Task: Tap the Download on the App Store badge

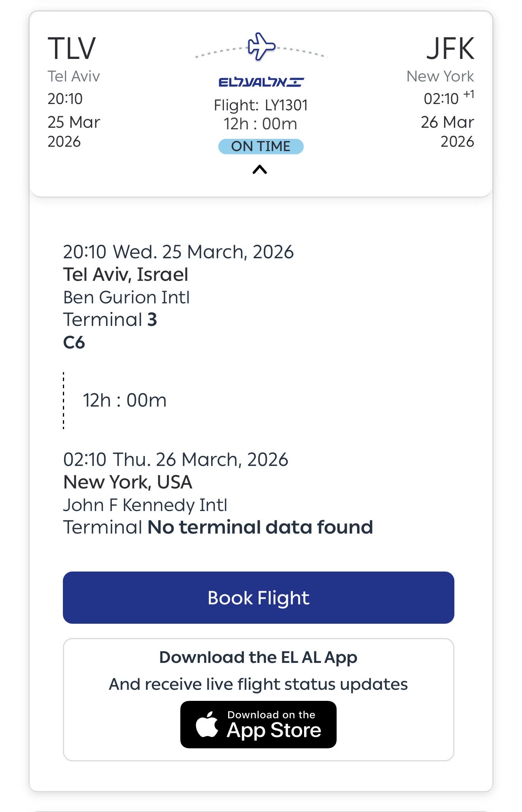Action: tap(258, 724)
